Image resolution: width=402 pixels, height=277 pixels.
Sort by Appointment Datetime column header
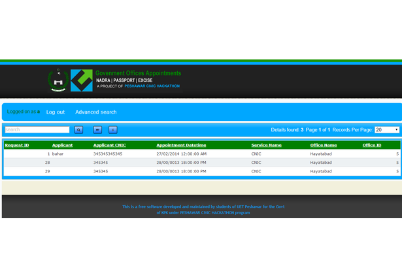tap(181, 145)
